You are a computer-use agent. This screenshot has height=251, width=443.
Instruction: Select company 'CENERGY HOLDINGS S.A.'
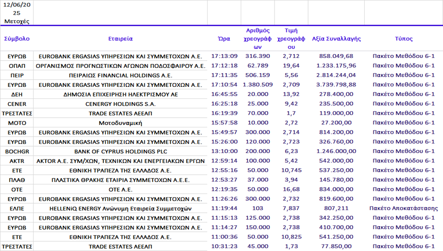tap(120, 104)
